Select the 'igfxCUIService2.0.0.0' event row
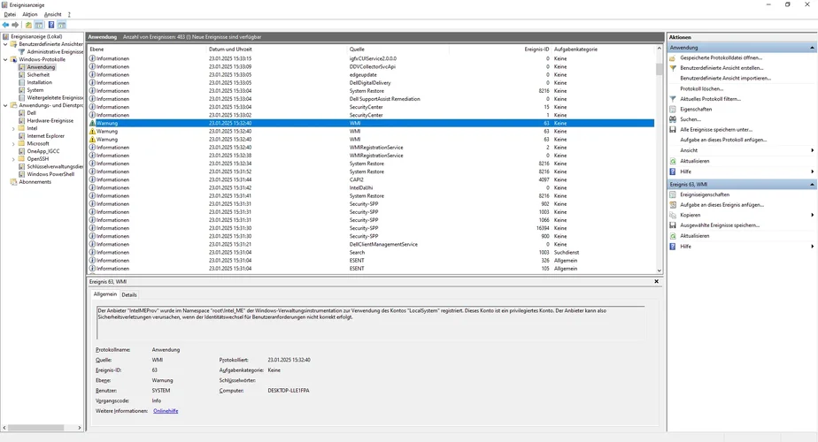This screenshot has height=442, width=818. (370, 58)
